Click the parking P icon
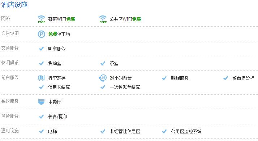 [41, 34]
